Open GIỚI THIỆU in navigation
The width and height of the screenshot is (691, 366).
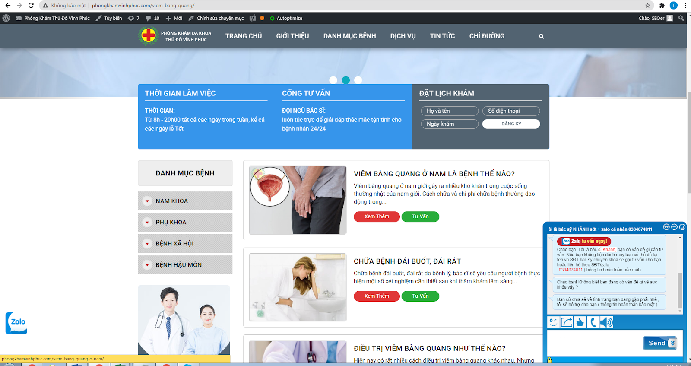click(x=292, y=36)
